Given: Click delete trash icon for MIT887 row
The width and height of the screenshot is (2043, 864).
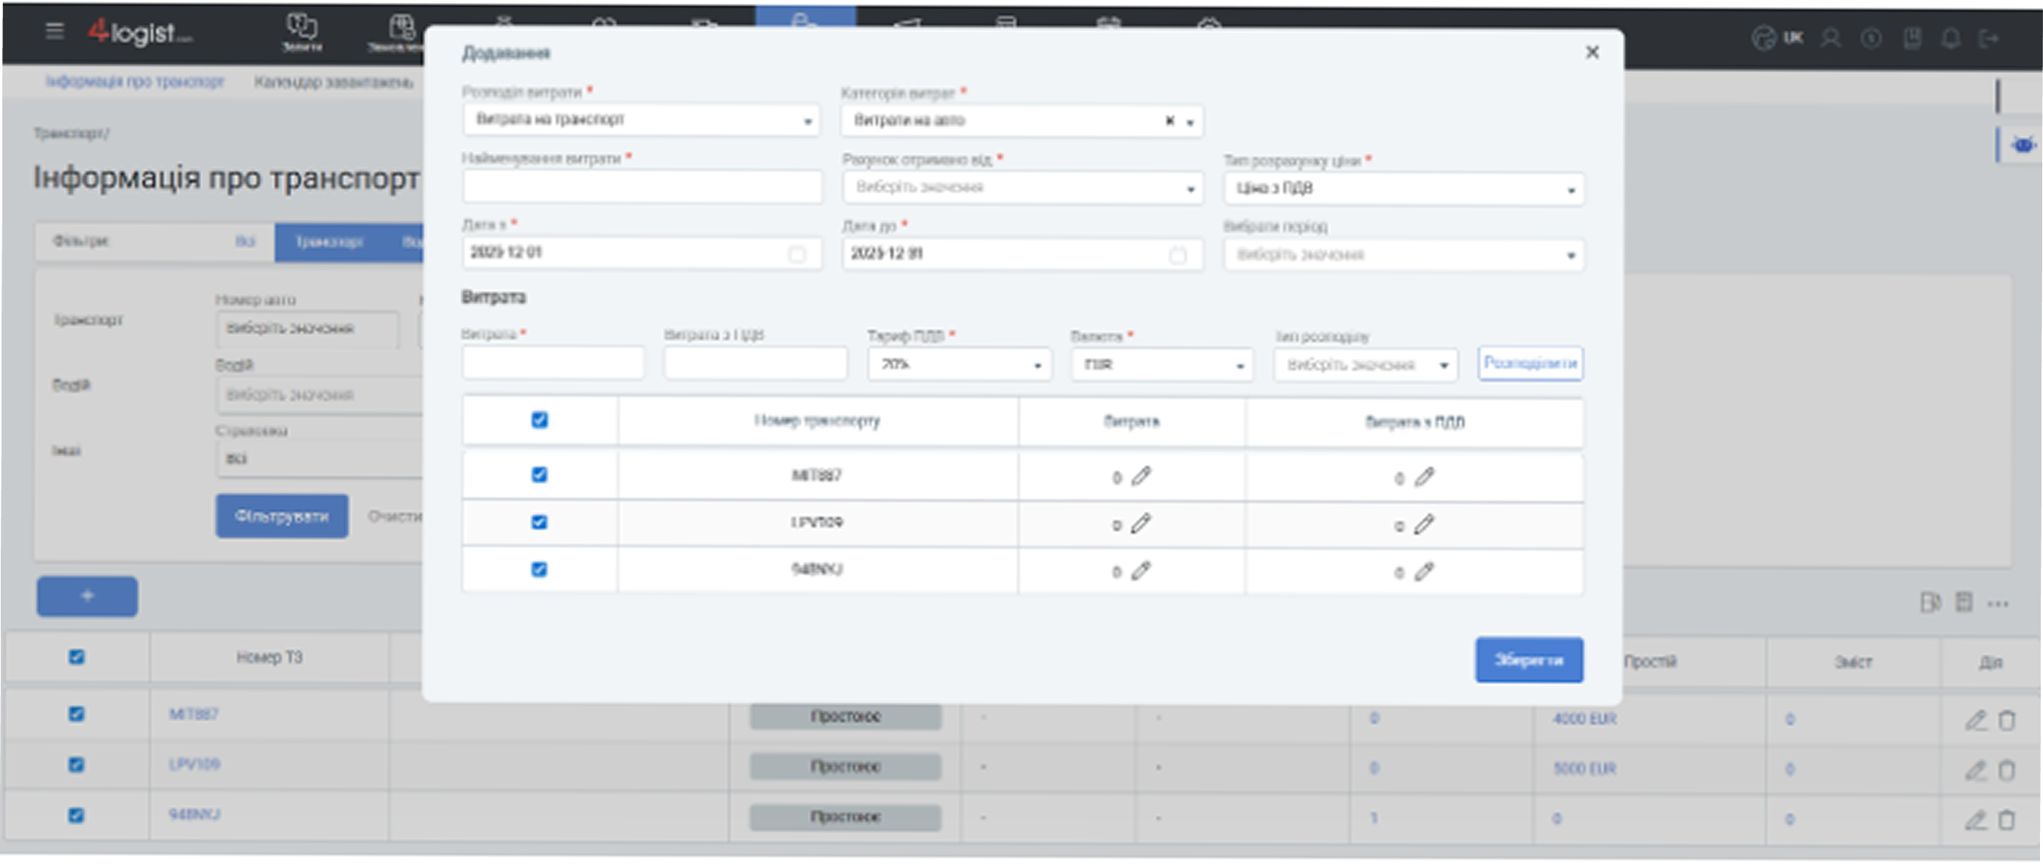Looking at the screenshot, I should click(x=2007, y=720).
